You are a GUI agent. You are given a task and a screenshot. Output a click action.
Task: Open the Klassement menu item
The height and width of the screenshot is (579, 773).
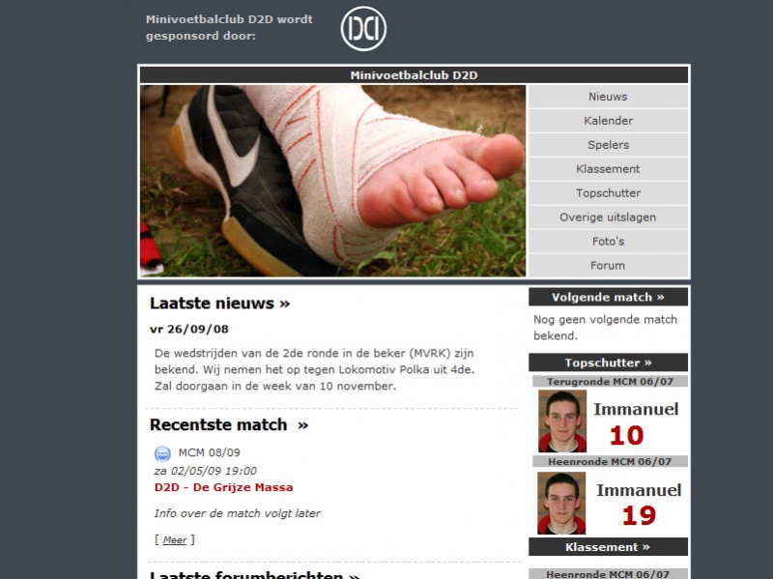click(x=608, y=169)
